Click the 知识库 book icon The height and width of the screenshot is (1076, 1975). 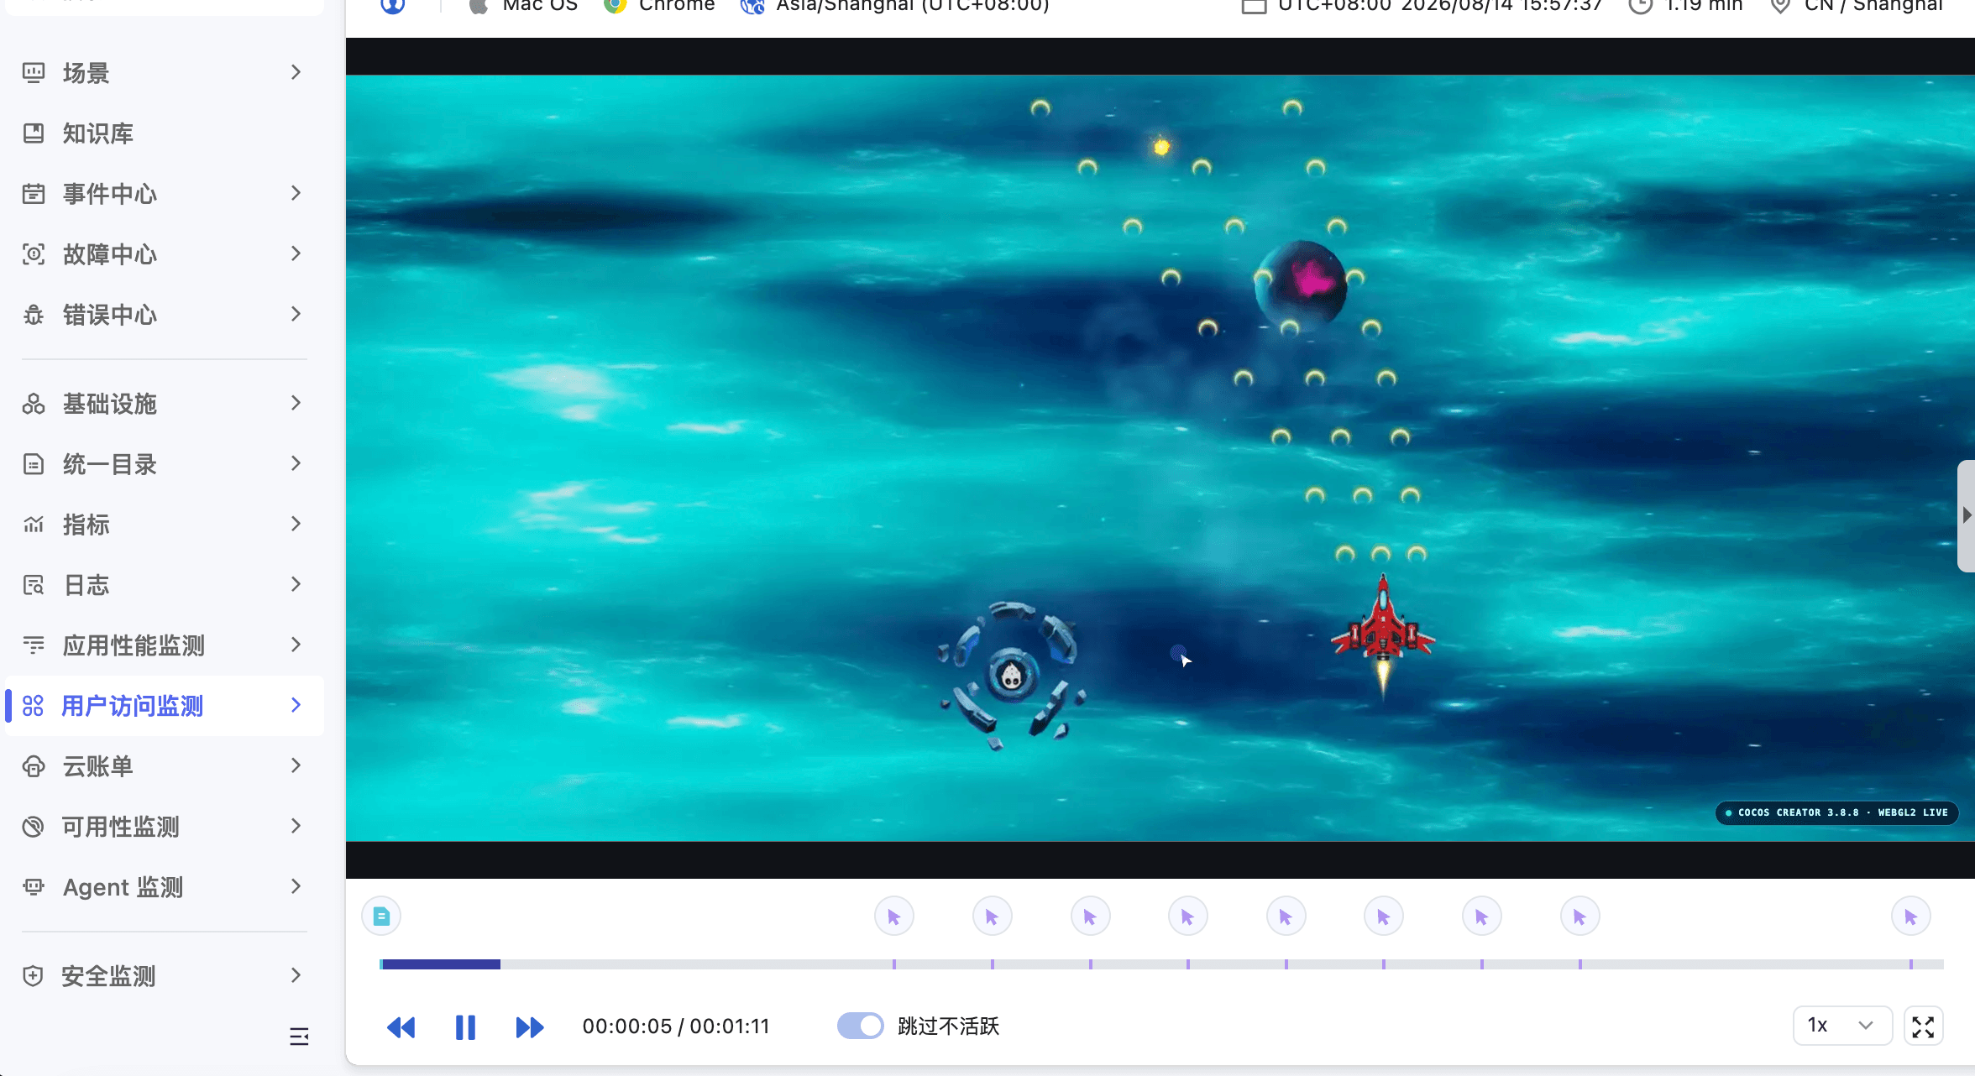click(34, 133)
